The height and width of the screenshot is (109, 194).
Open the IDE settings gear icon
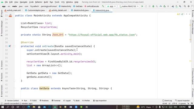pos(189,6)
